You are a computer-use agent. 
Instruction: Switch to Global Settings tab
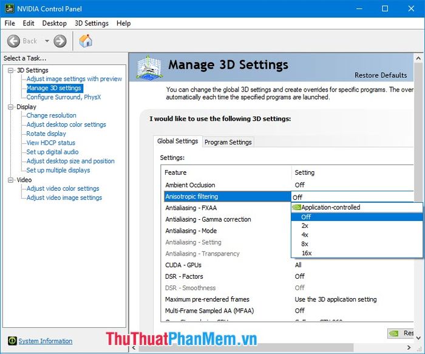[x=177, y=141]
